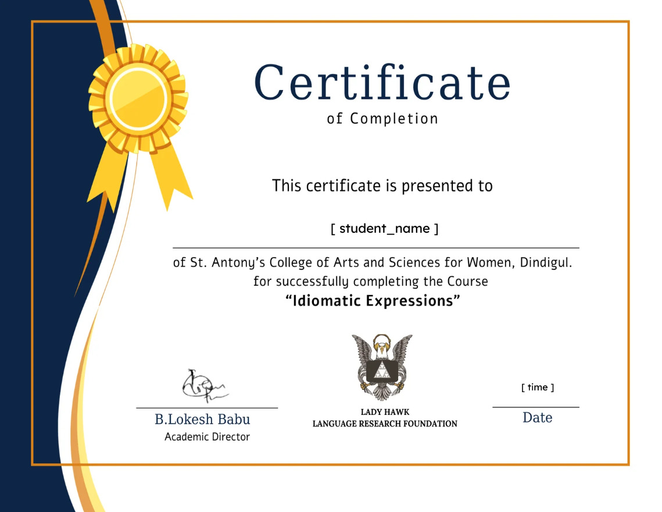The image size is (662, 512).
Task: Select the "of Completion" subtitle
Action: coord(382,119)
